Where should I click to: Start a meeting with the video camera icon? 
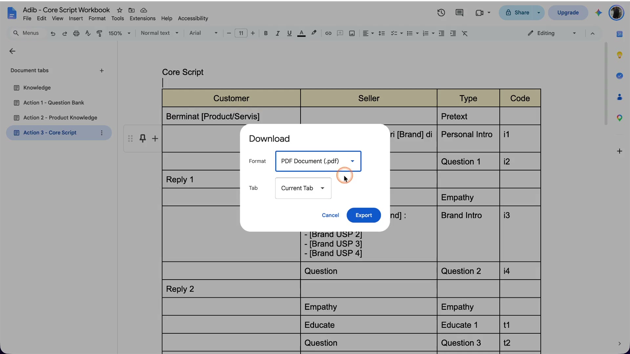point(480,13)
